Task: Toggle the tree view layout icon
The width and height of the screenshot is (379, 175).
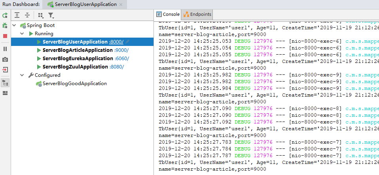Action: [x=5, y=83]
